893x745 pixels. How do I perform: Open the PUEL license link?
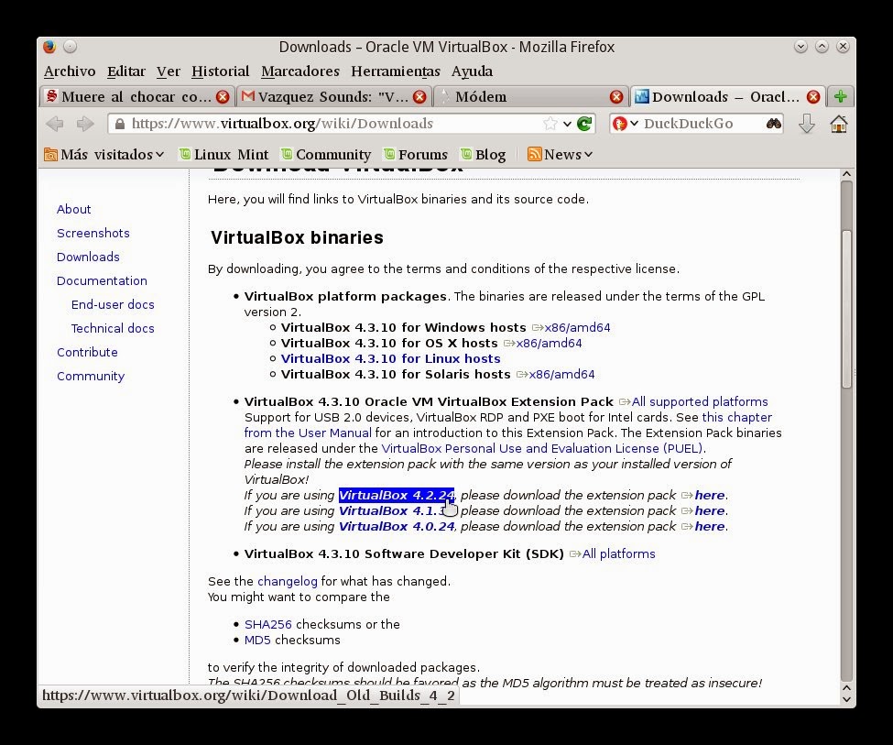[x=543, y=449]
